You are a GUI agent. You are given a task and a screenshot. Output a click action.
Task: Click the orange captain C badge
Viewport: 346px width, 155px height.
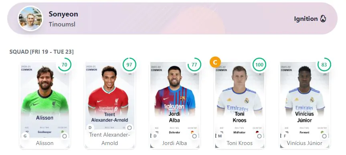click(x=215, y=62)
